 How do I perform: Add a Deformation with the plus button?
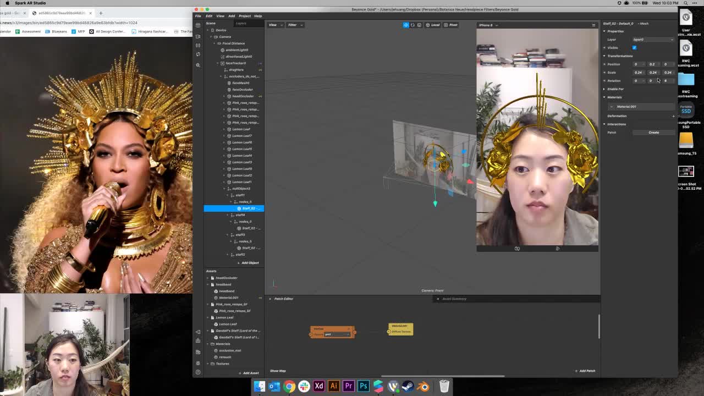pyautogui.click(x=673, y=116)
